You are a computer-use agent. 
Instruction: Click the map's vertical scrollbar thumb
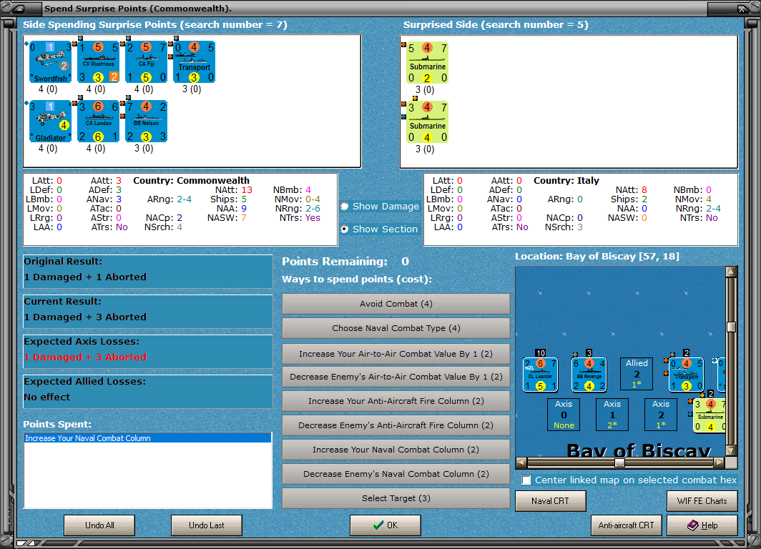tap(732, 327)
